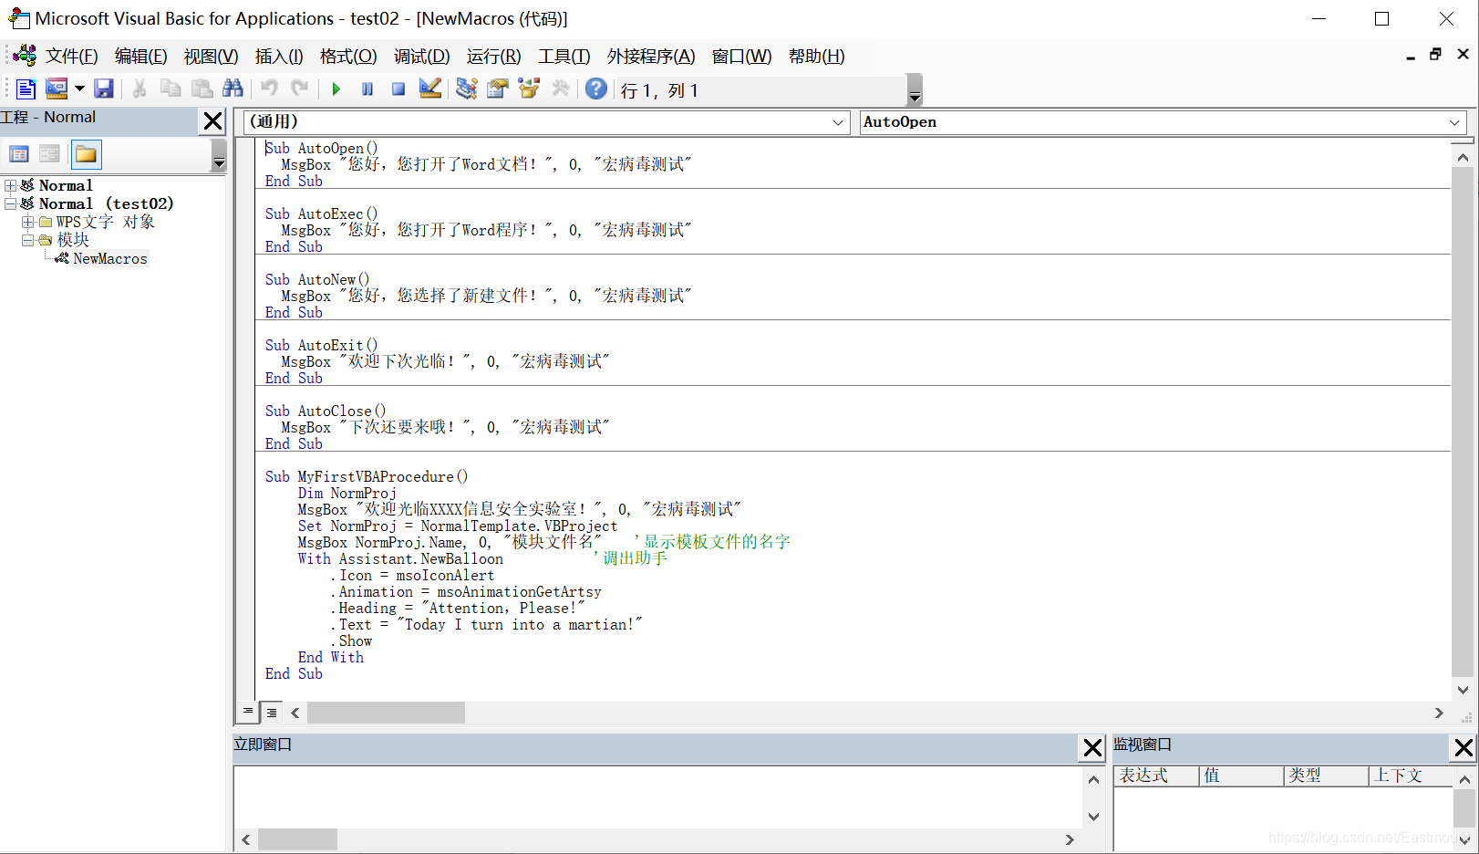Open VBA Help question mark icon

(x=596, y=89)
